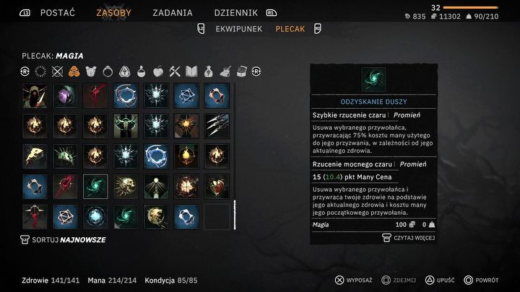Select the empty inventory slot
Screen dimensions: 520x292
pos(217,217)
